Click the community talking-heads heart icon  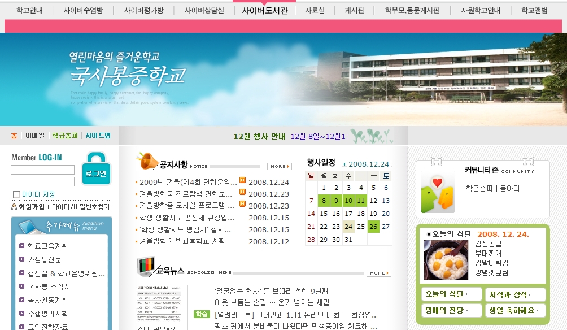pos(437,192)
